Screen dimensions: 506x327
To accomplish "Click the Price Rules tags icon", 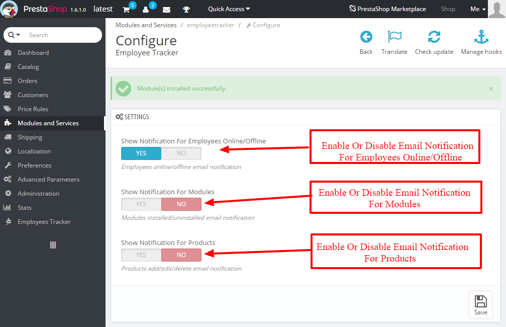I will tap(8, 109).
